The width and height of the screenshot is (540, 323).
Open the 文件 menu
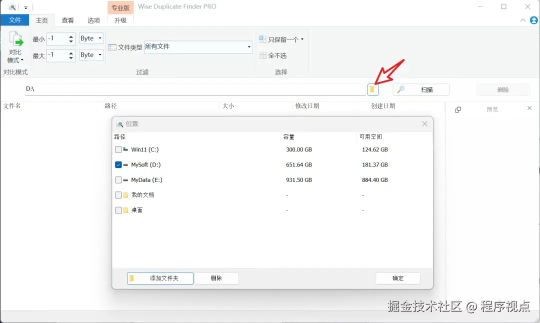[x=15, y=20]
